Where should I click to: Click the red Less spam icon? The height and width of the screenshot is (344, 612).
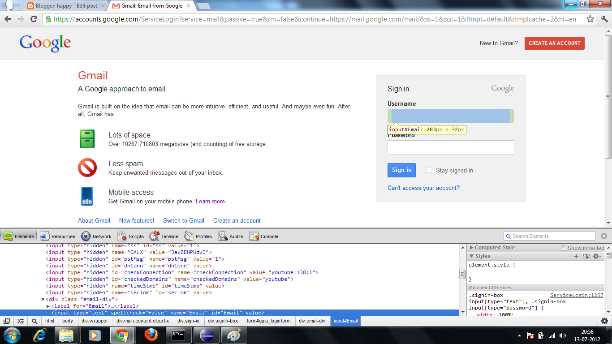(x=87, y=168)
